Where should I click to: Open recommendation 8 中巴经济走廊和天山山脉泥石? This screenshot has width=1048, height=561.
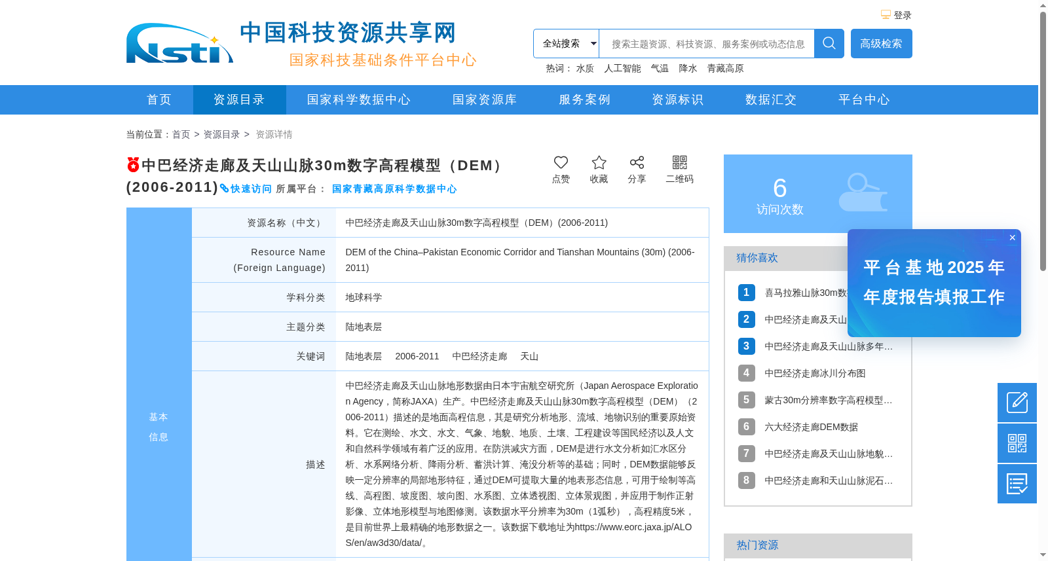pyautogui.click(x=829, y=480)
